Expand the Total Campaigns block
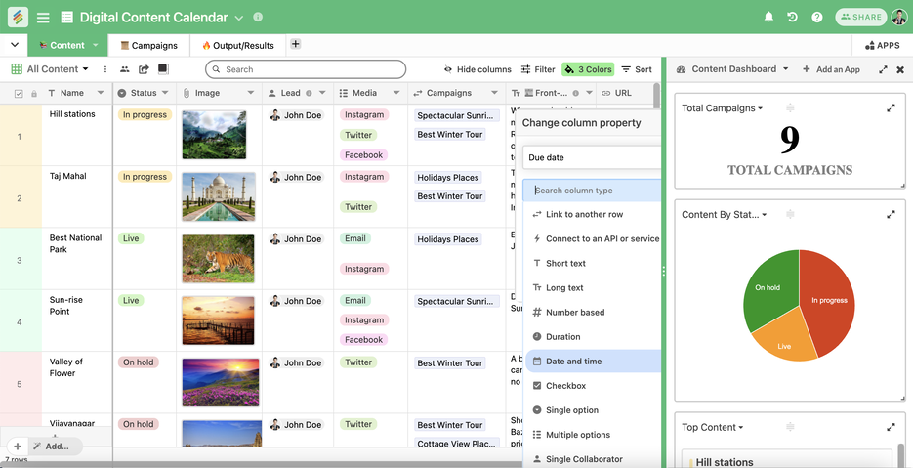This screenshot has width=913, height=468. (891, 107)
